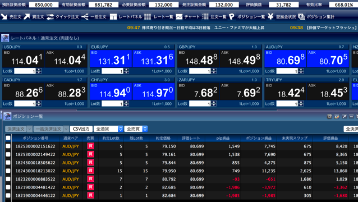
Task: Check position 1824300018213022 row
Action: pos(8,171)
